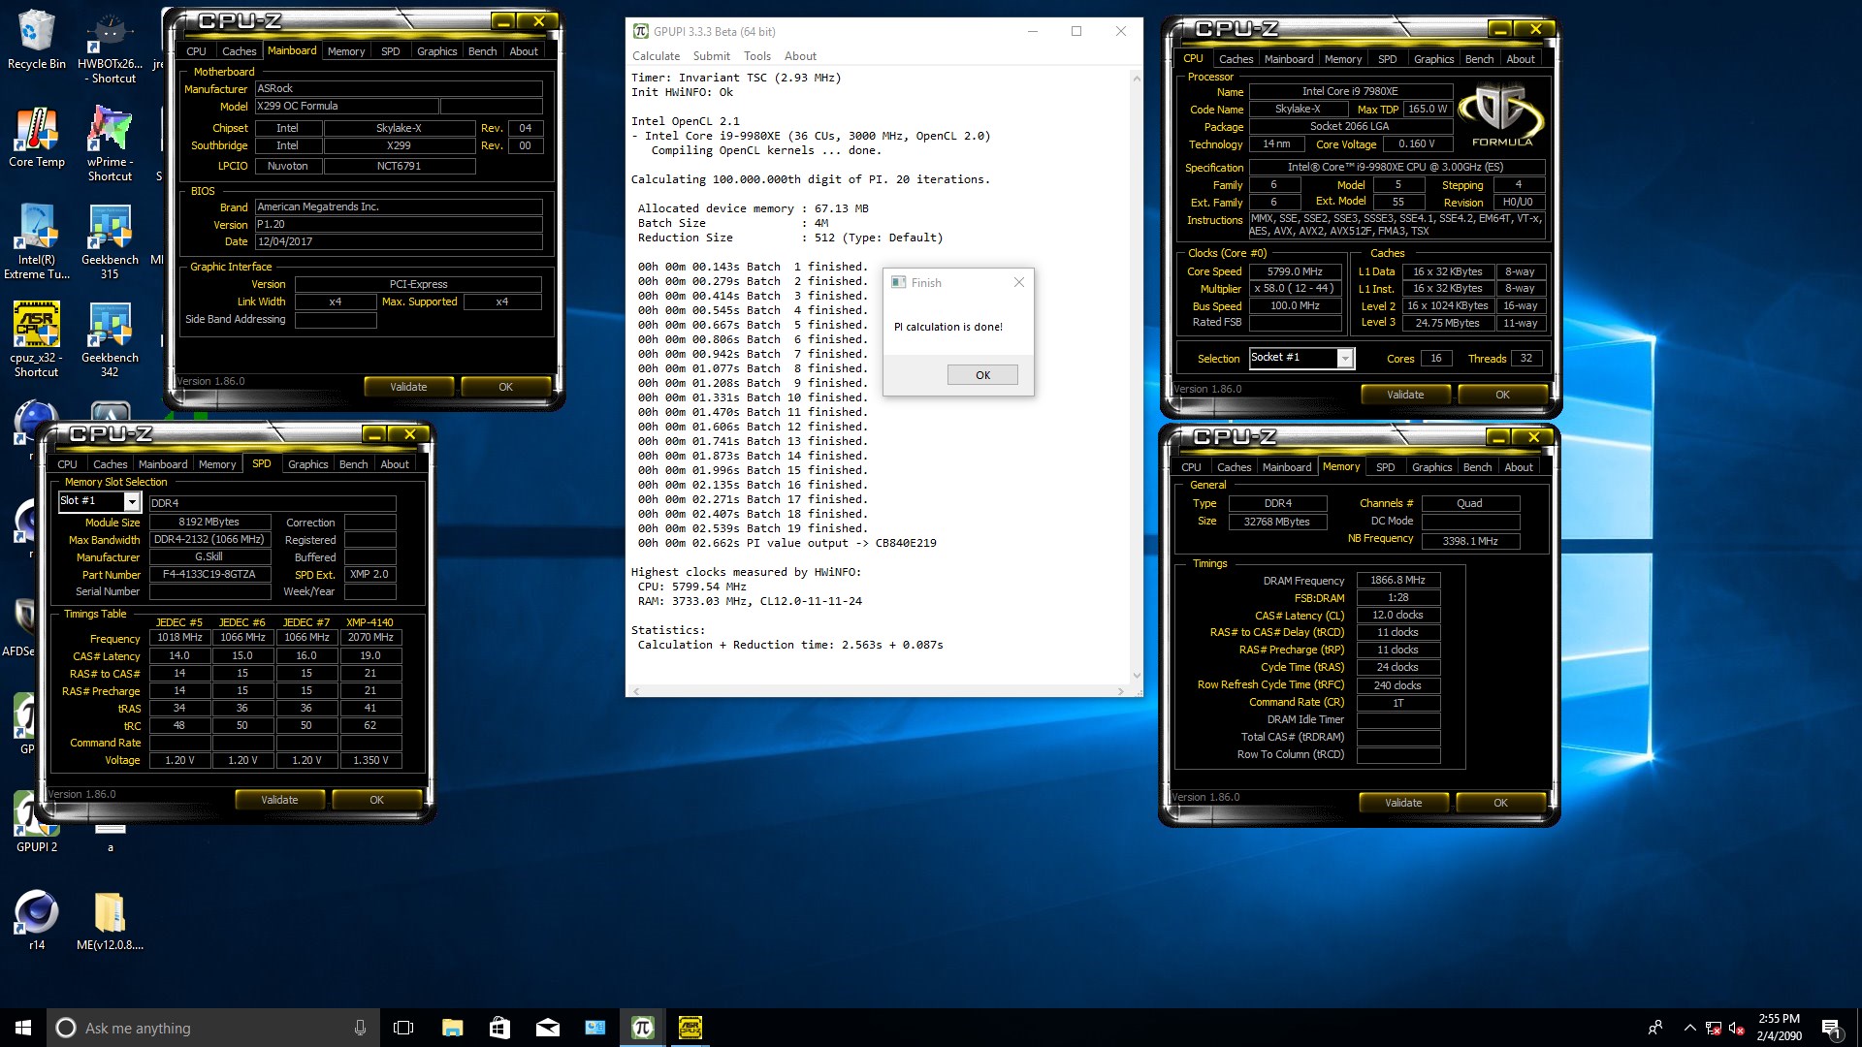Open the About menu in GPUPI
The height and width of the screenshot is (1047, 1862).
(800, 56)
